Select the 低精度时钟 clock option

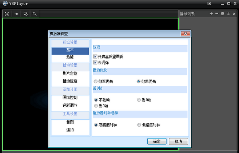pyautogui.click(x=139, y=125)
